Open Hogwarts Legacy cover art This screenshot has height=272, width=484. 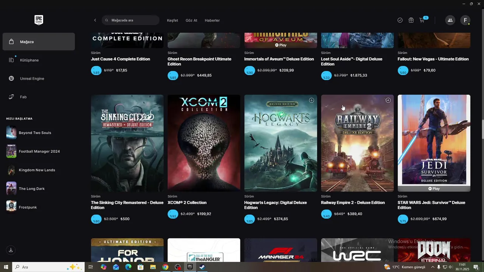281,143
